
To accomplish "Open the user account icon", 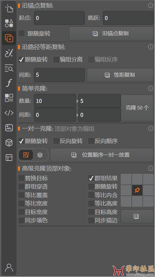I will pos(9,268).
